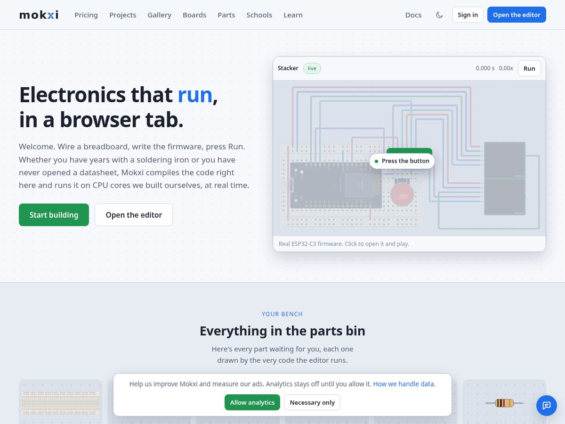Select the lower display module in circuit
The image size is (565, 424).
[505, 197]
